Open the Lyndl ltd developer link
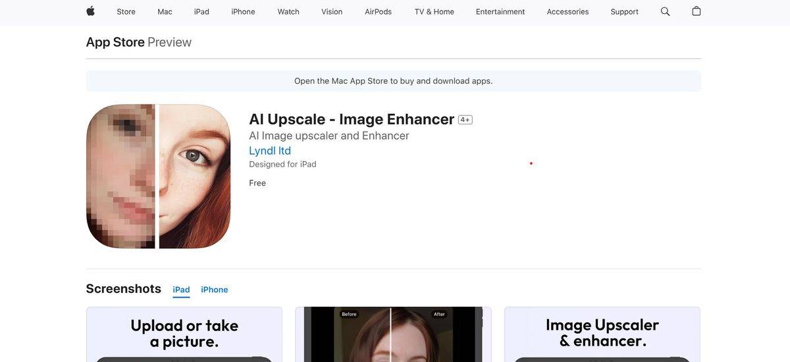 [x=270, y=151]
